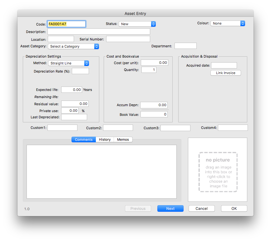The width and height of the screenshot is (271, 241).
Task: Click the Custom4 input field
Action: click(233, 128)
